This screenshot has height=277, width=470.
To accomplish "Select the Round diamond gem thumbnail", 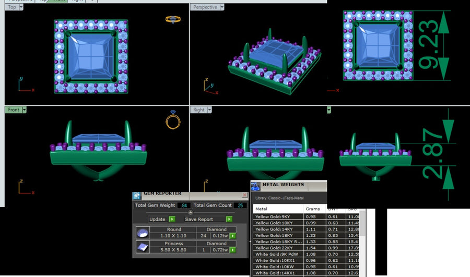I will (143, 233).
